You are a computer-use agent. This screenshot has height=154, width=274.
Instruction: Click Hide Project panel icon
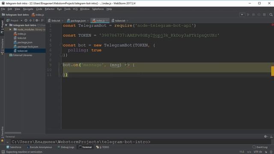pos(42,21)
